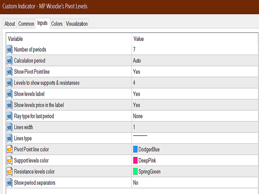Go to the Visualization tab
The width and height of the screenshot is (259, 194).
(x=76, y=24)
